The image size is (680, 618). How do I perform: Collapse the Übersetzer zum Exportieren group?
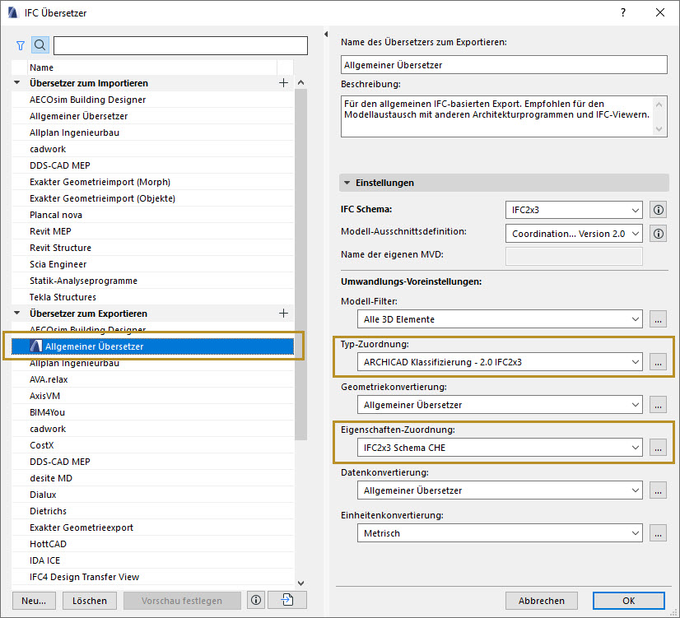point(17,313)
